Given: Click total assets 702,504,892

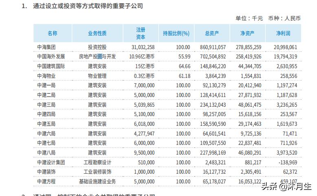Looking at the screenshot, I should click(213, 56).
